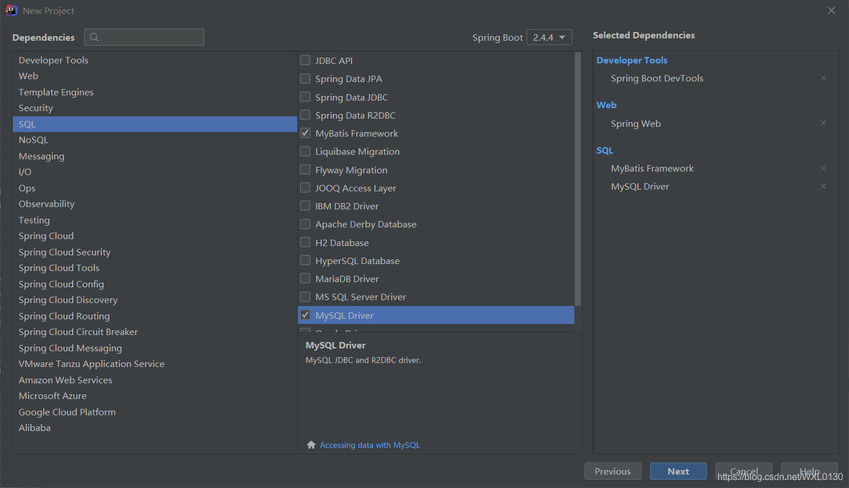Cancel the New Project wizard
The image size is (849, 488).
coord(744,471)
